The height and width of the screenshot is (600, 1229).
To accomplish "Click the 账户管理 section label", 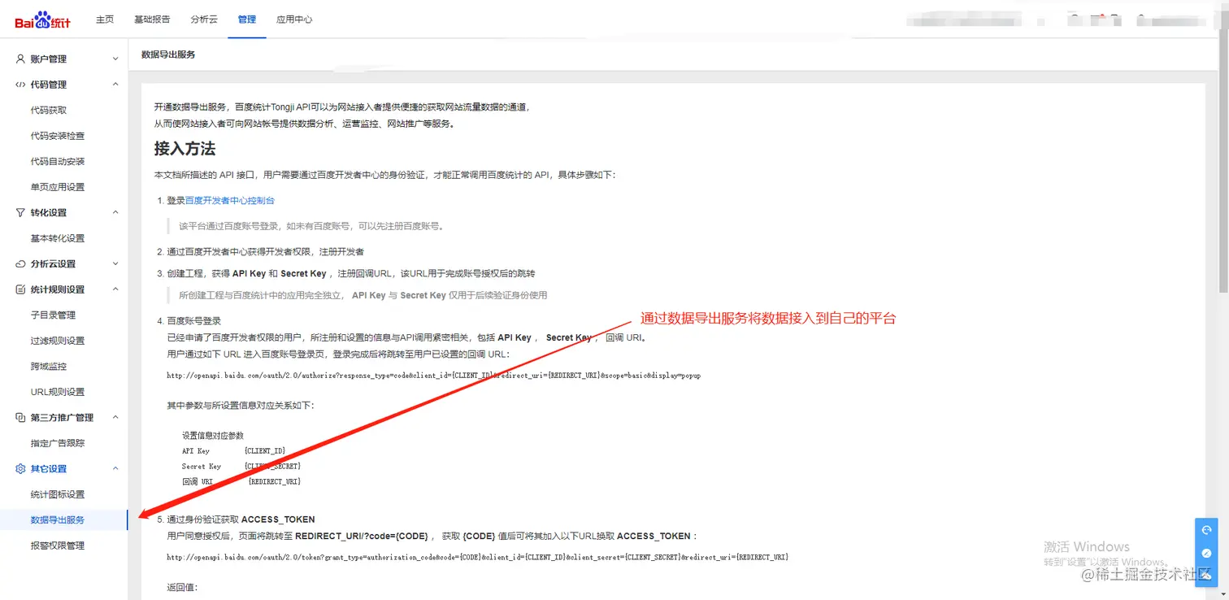I will tap(49, 59).
